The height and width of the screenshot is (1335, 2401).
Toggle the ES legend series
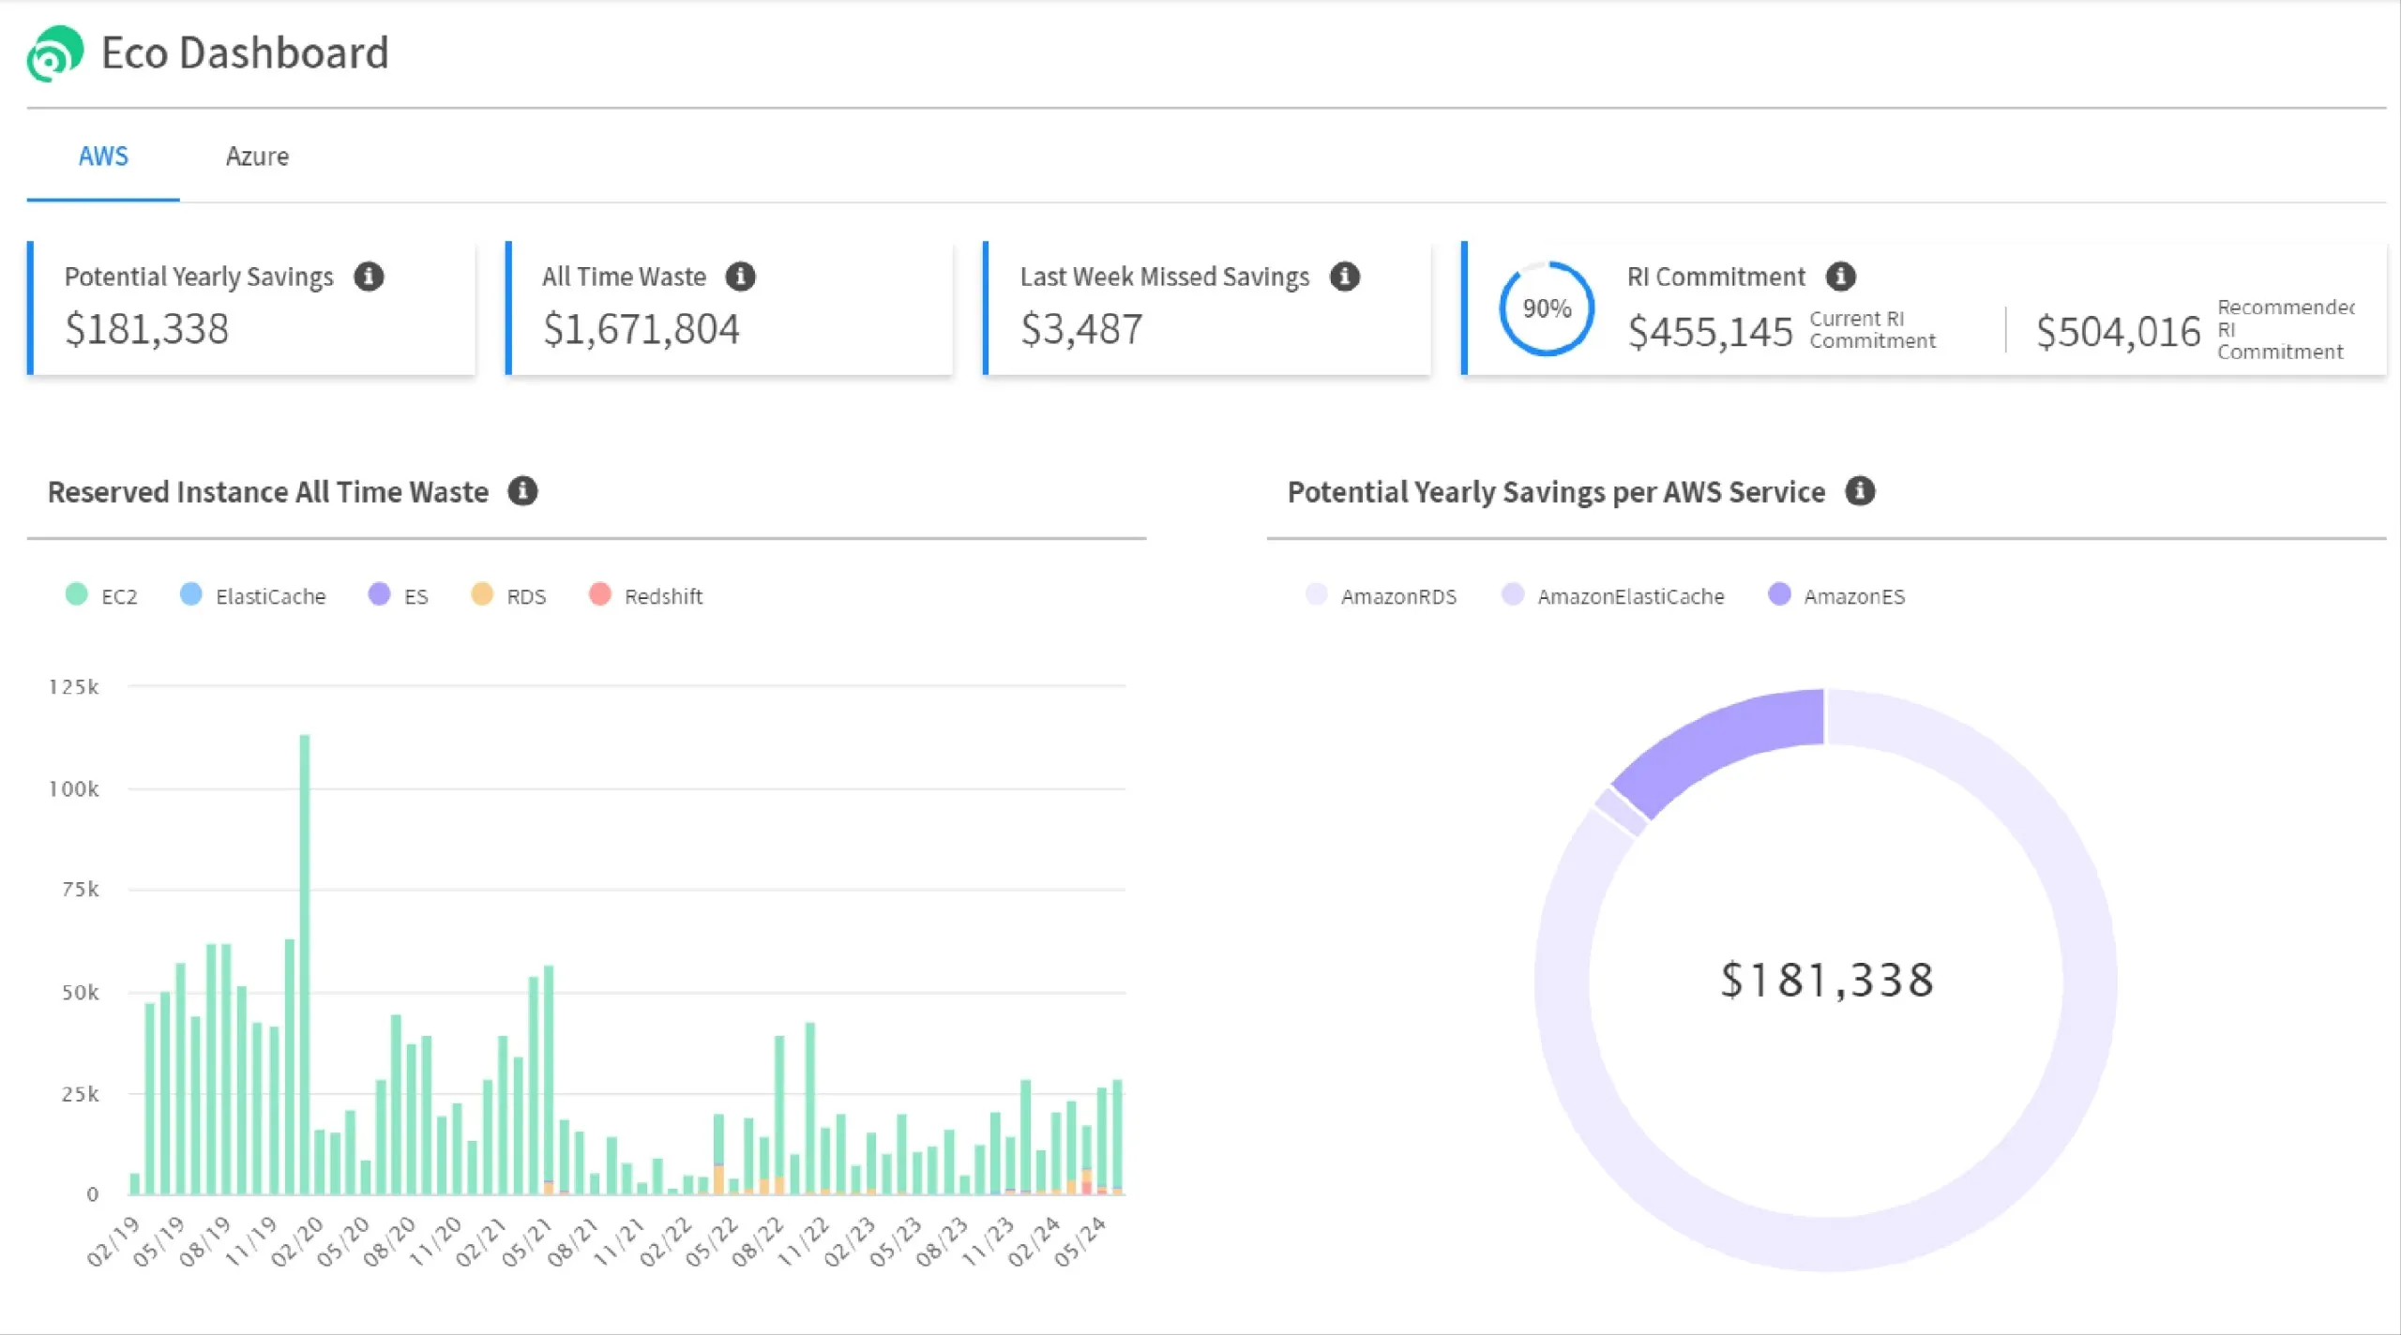399,595
